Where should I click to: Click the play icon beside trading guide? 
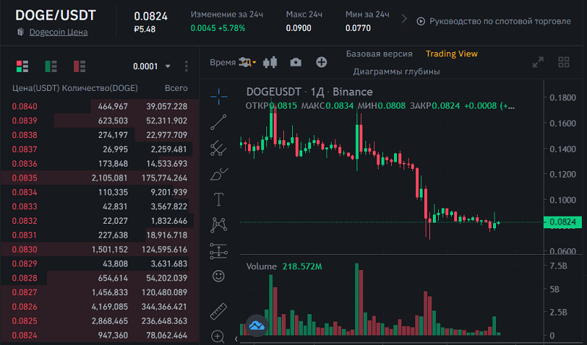point(420,21)
